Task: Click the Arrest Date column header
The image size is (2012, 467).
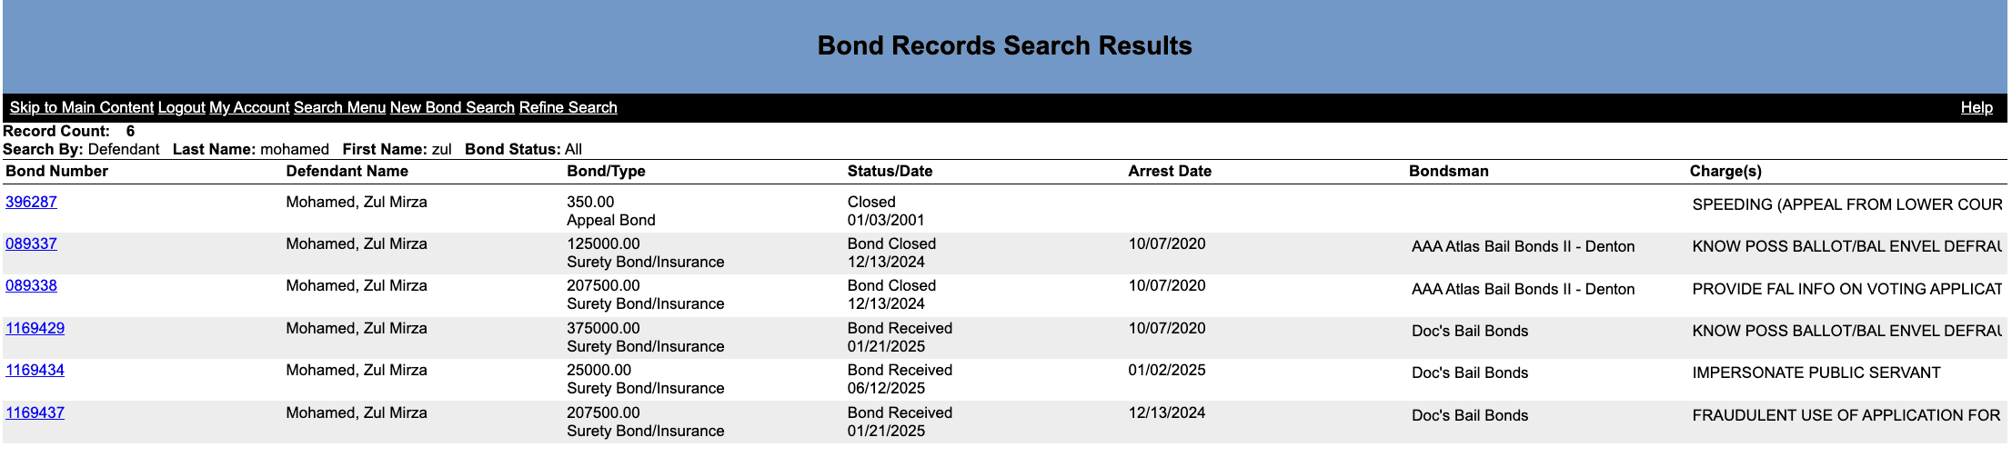Action: point(1170,171)
